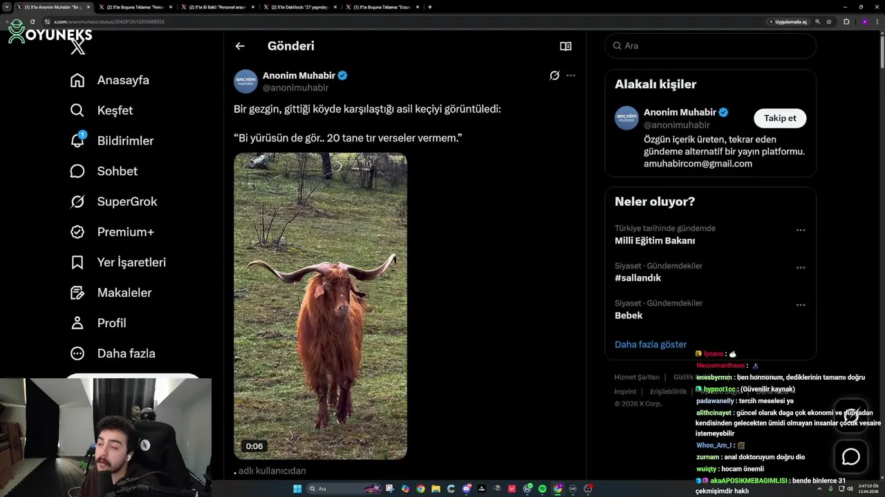Click Uygulamada aç in address bar

pyautogui.click(x=788, y=21)
